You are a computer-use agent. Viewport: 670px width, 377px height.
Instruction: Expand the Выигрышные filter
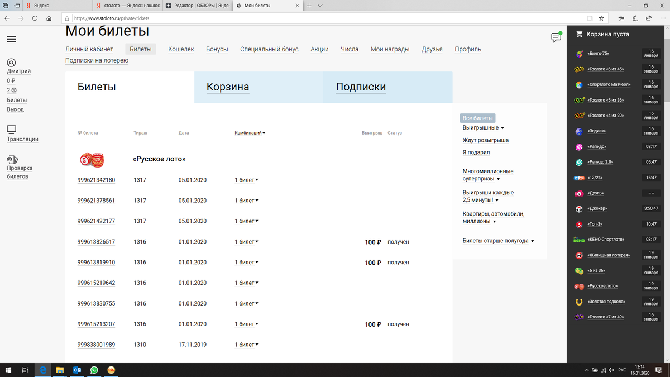click(484, 128)
